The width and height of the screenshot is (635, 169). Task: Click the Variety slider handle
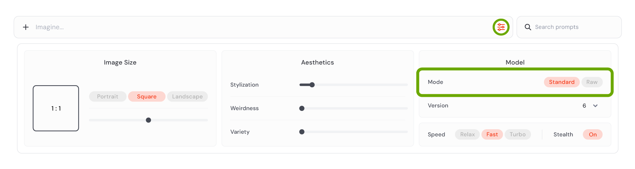click(x=302, y=132)
